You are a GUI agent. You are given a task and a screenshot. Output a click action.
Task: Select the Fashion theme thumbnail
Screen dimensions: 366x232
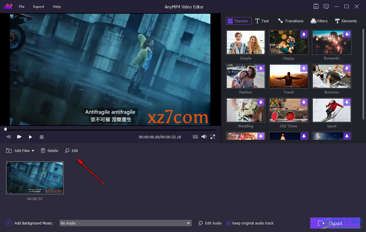[245, 76]
